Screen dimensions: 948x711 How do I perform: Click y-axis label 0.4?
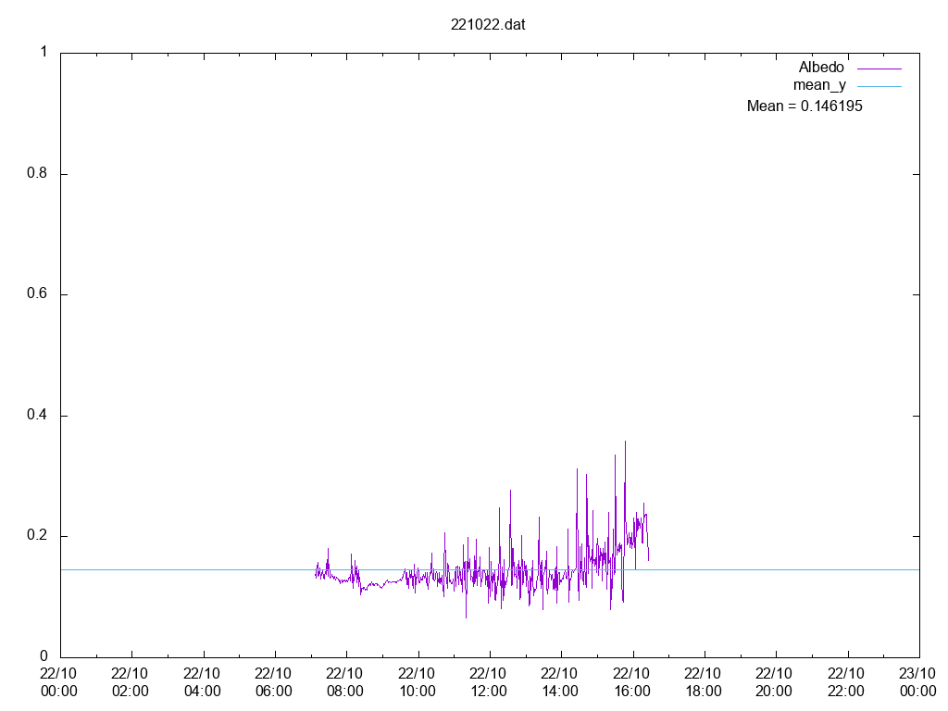[37, 415]
